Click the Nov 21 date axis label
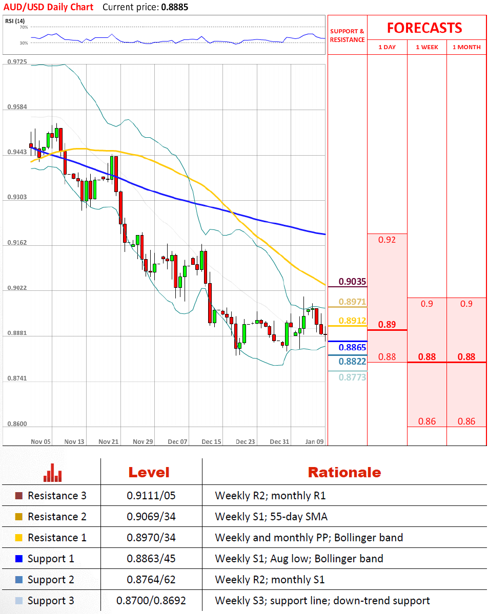This screenshot has width=488, height=614. (x=108, y=442)
